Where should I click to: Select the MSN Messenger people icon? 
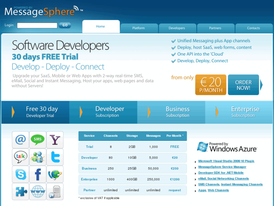[x=38, y=157]
